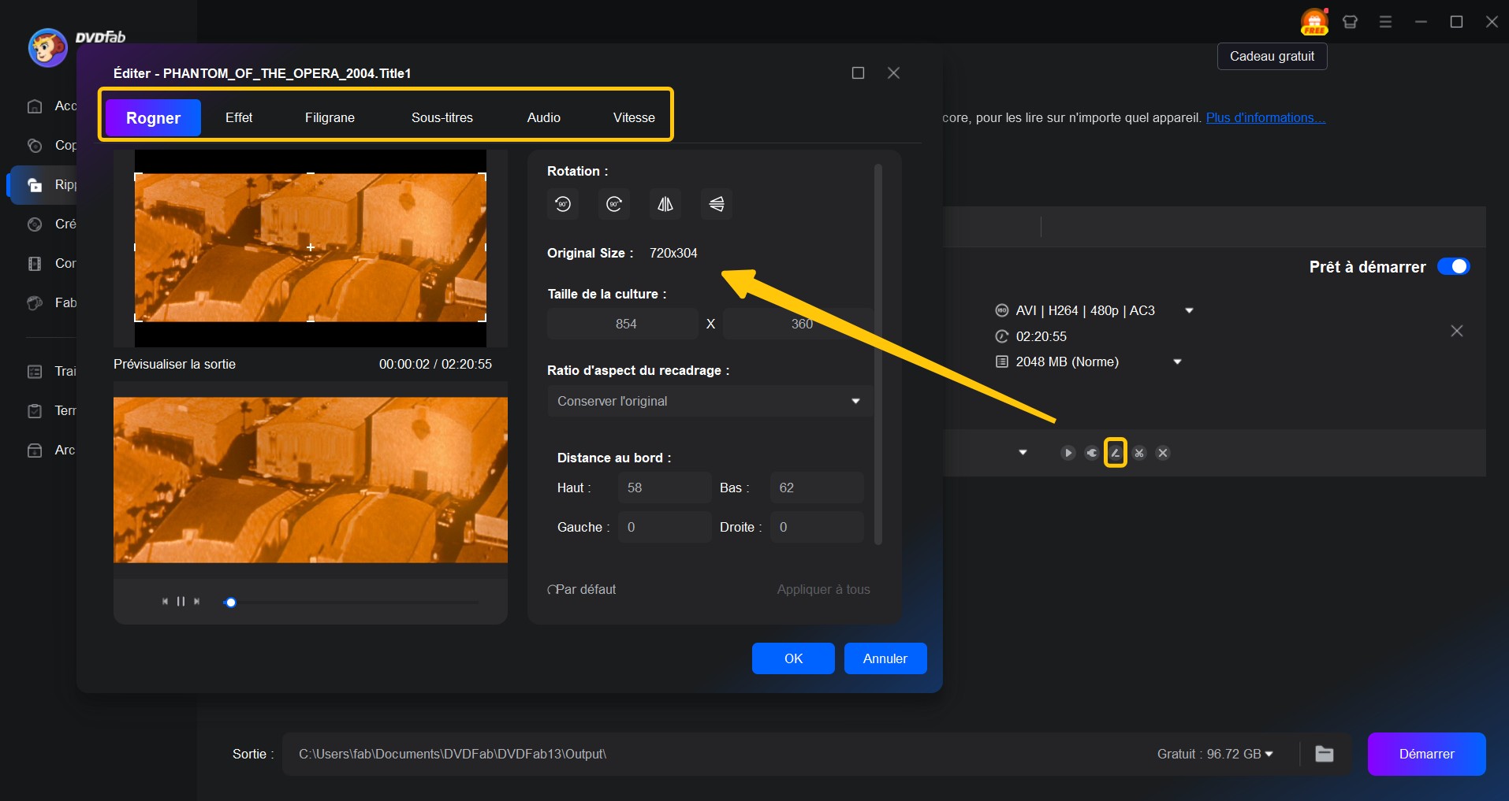Play the title preview in task row
Image resolution: width=1509 pixels, height=801 pixels.
(x=1067, y=453)
